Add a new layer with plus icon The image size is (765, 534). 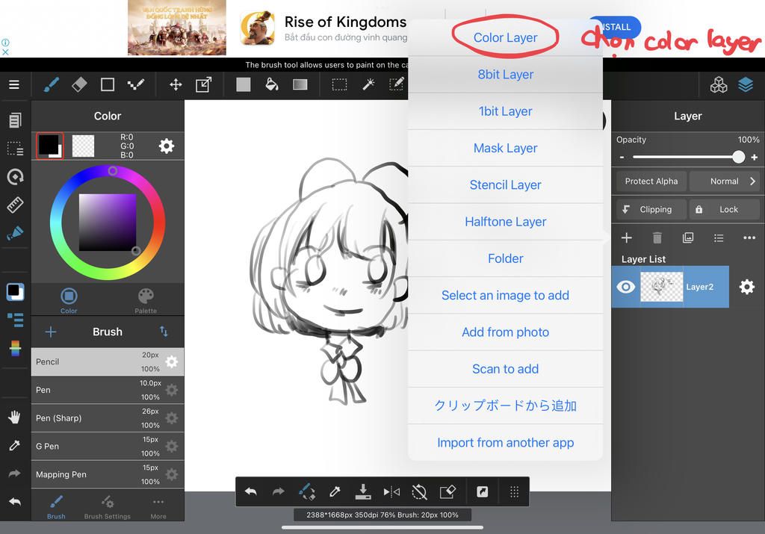pyautogui.click(x=627, y=238)
